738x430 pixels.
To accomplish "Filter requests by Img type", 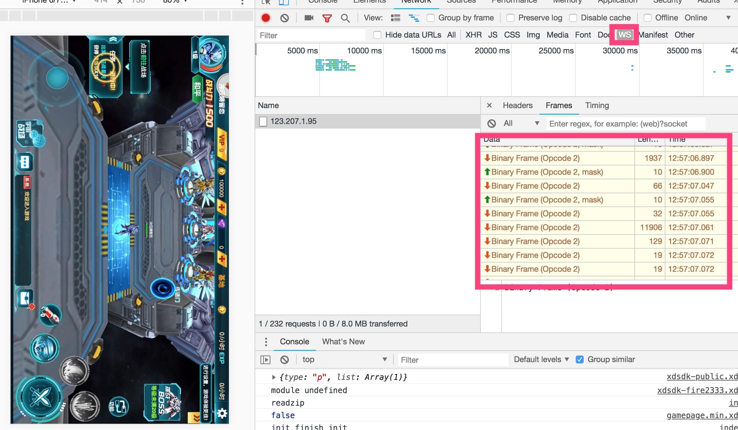I will click(533, 35).
